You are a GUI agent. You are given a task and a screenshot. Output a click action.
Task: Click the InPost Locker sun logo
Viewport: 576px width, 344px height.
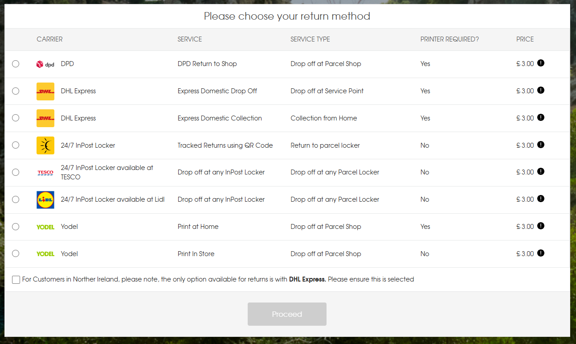pyautogui.click(x=45, y=145)
